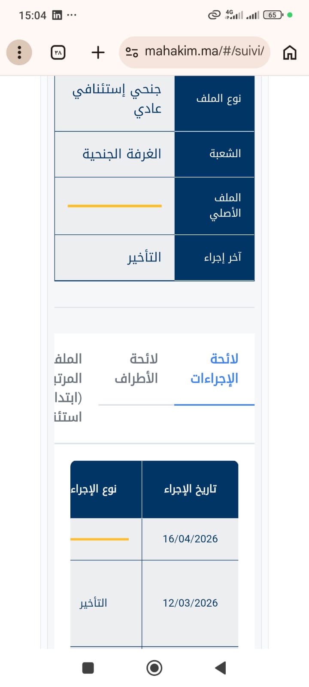Tap the التأخير value beside آخر إجراء

144,257
